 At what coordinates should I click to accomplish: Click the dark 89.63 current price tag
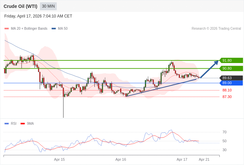[231, 78]
